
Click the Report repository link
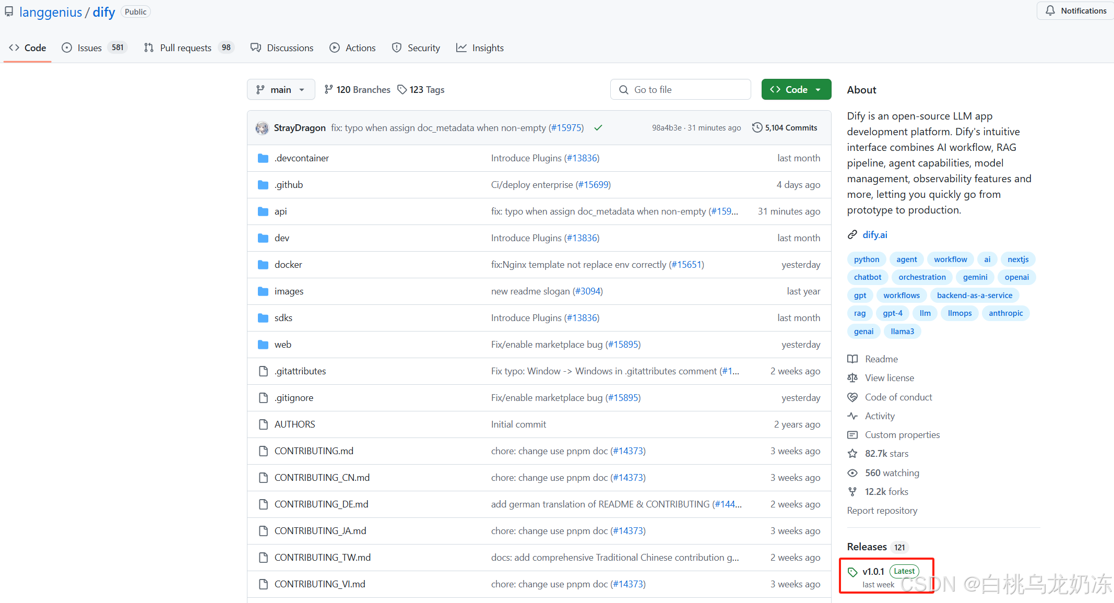[x=882, y=510]
